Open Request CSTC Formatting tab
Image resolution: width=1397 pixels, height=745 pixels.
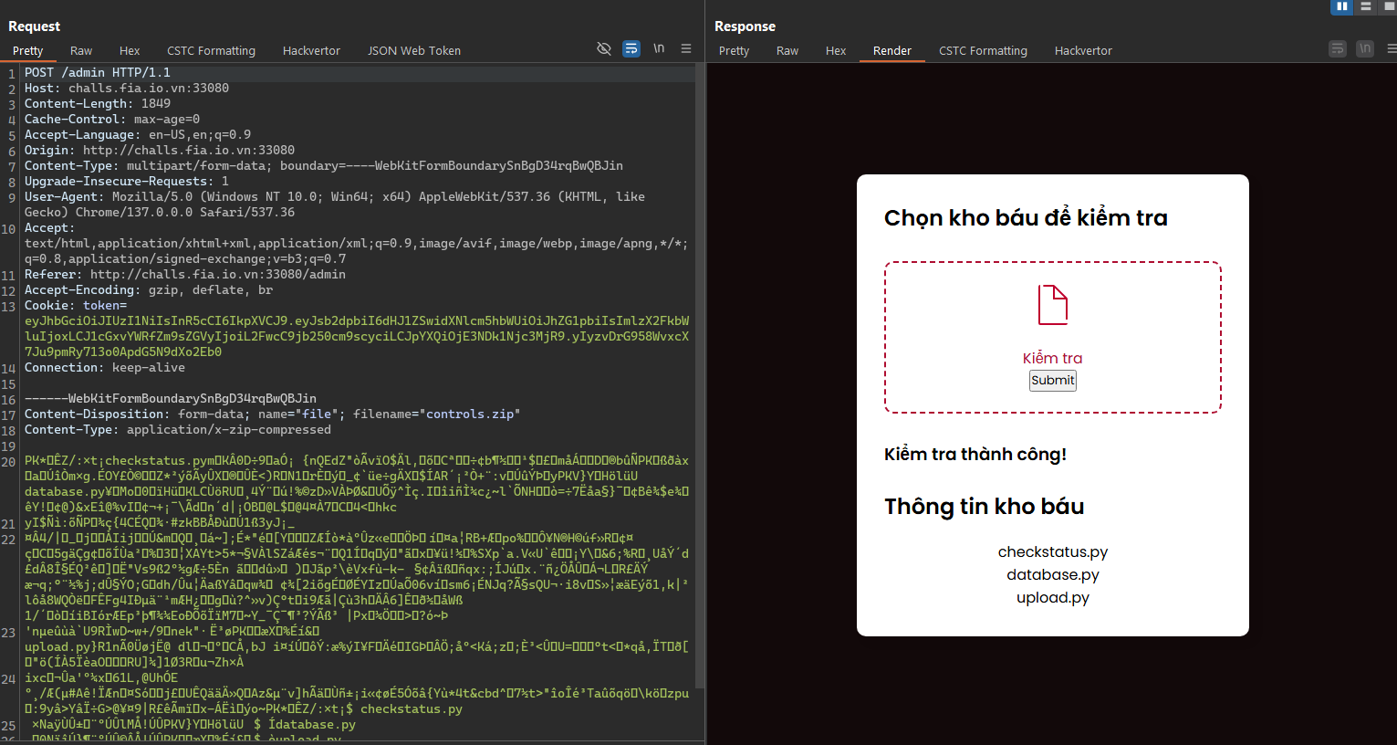point(211,50)
